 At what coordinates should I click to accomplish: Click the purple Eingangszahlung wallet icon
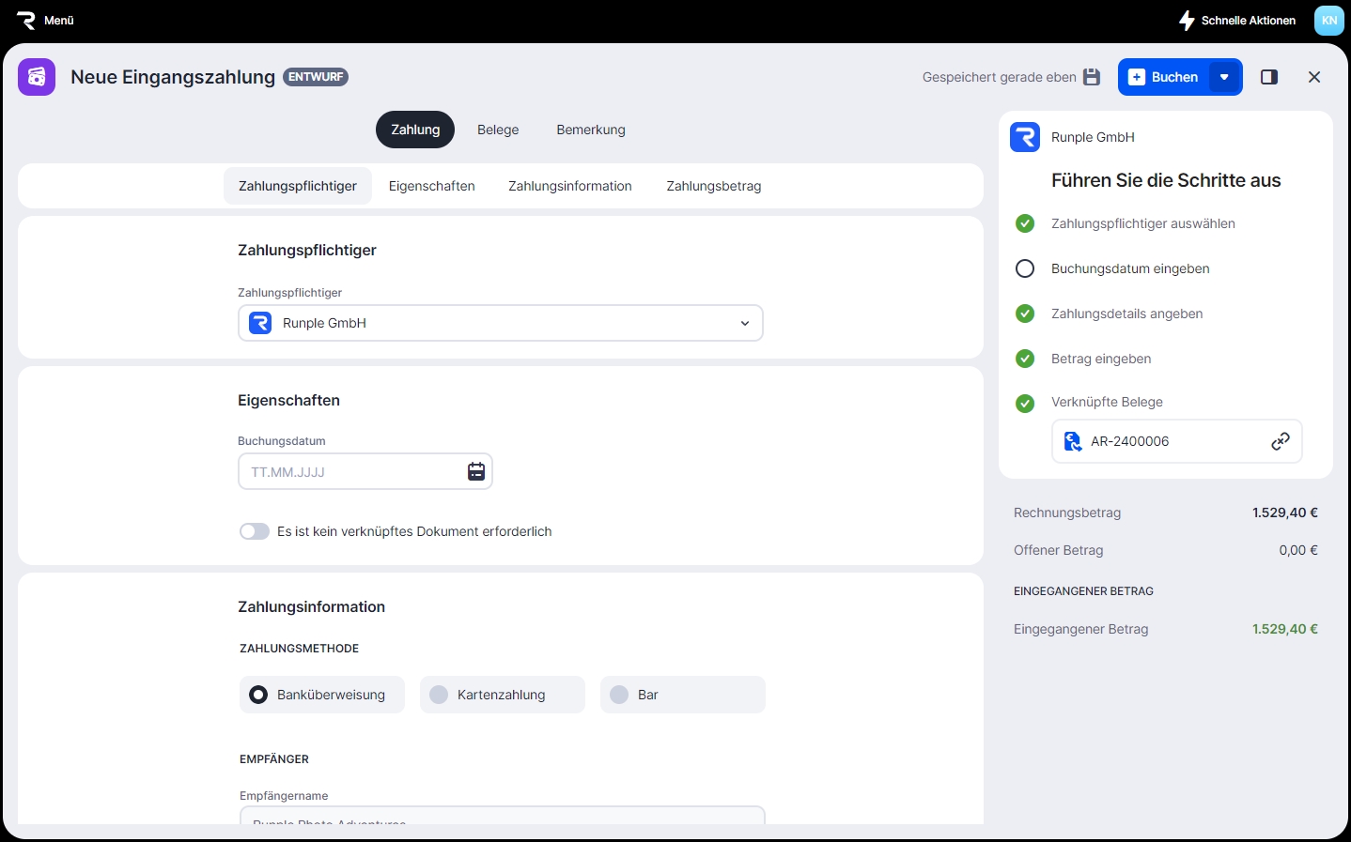tap(37, 77)
